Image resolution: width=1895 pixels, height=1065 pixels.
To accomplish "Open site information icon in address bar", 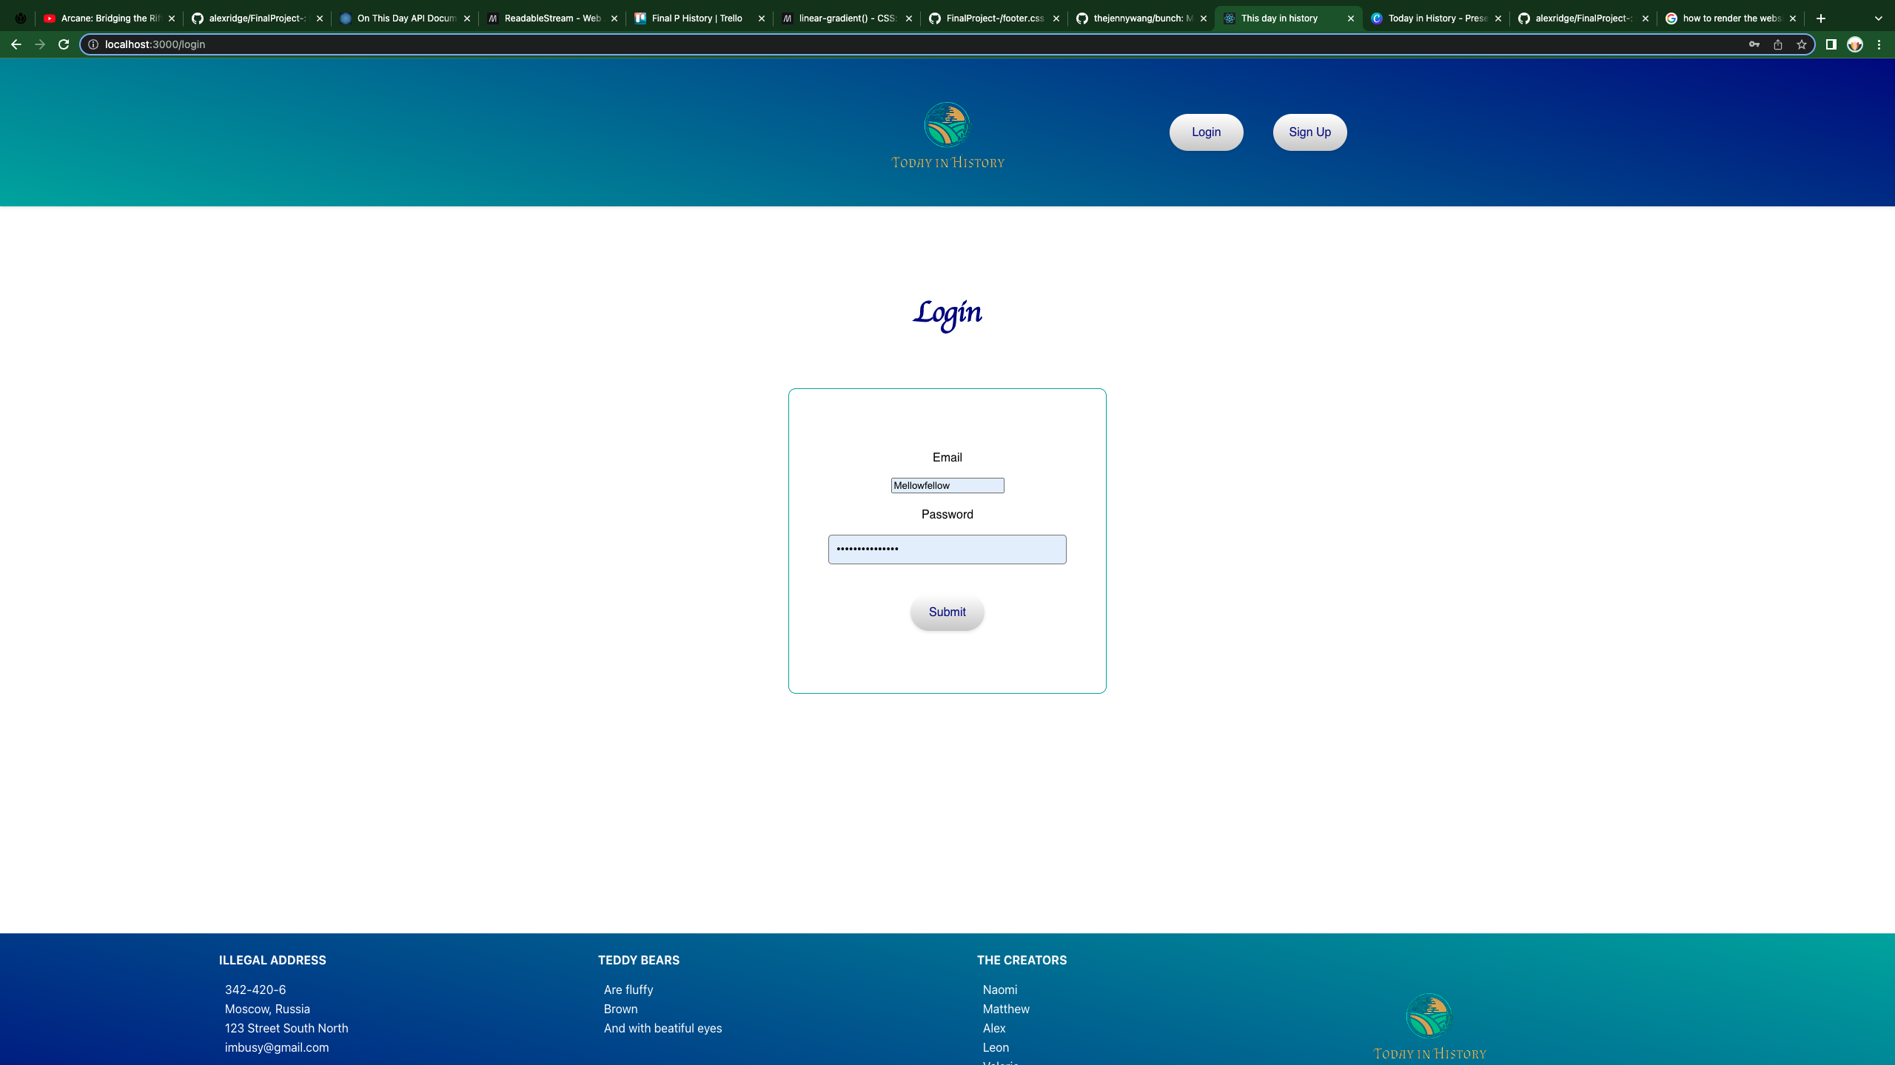I will [x=93, y=44].
